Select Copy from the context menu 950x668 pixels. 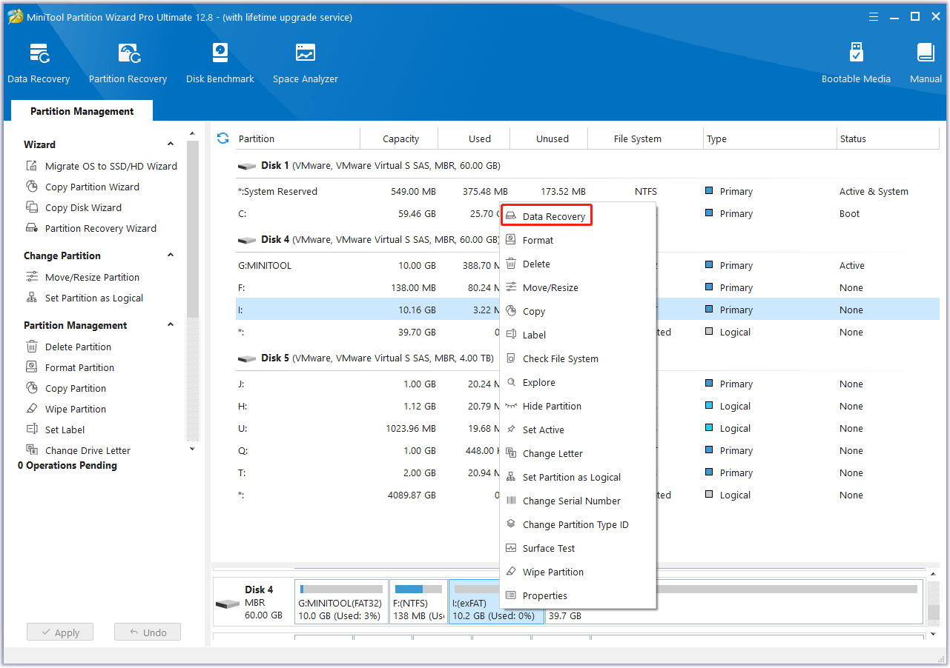tap(578, 311)
